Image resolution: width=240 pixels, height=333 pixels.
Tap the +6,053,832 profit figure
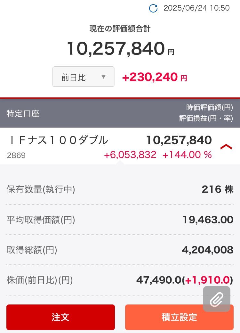pyautogui.click(x=130, y=154)
